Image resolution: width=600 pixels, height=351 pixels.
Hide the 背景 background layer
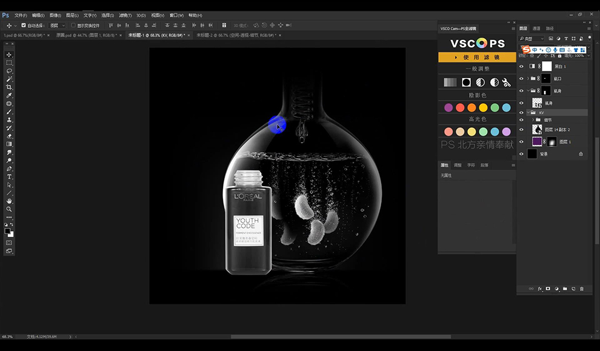(x=521, y=154)
